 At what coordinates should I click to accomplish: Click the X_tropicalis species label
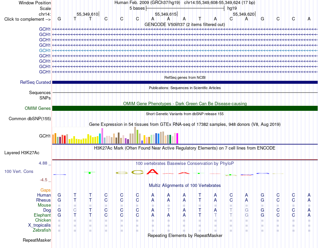pyautogui.click(x=39, y=225)
